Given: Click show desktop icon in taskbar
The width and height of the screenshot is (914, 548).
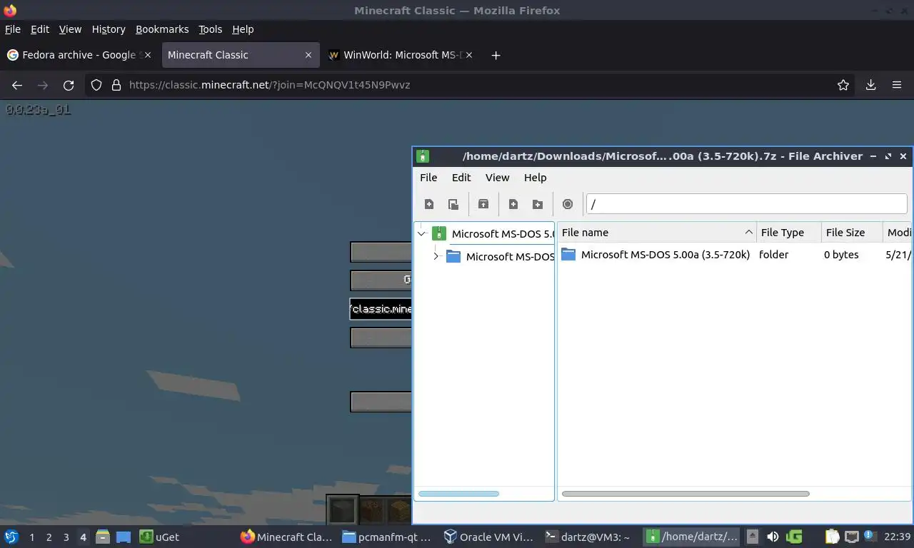Looking at the screenshot, I should 124,537.
